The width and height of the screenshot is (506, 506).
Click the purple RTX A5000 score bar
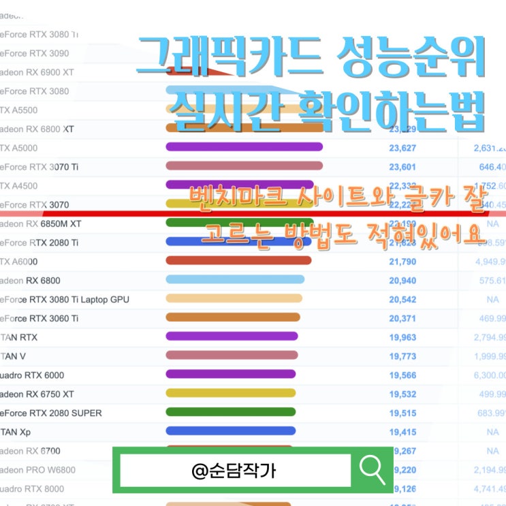(244, 147)
